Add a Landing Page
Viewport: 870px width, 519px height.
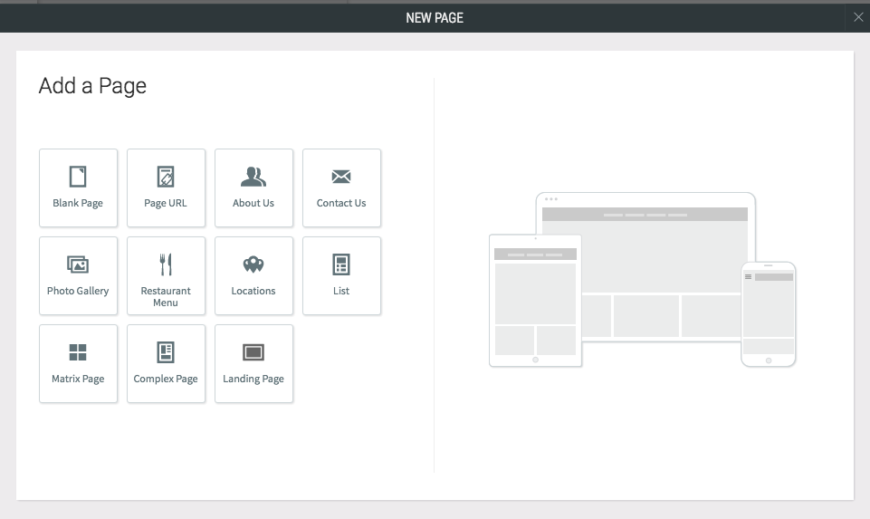253,363
